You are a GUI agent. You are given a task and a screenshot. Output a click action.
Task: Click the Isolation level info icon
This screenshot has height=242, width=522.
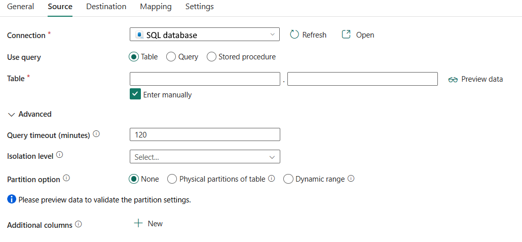pos(60,155)
